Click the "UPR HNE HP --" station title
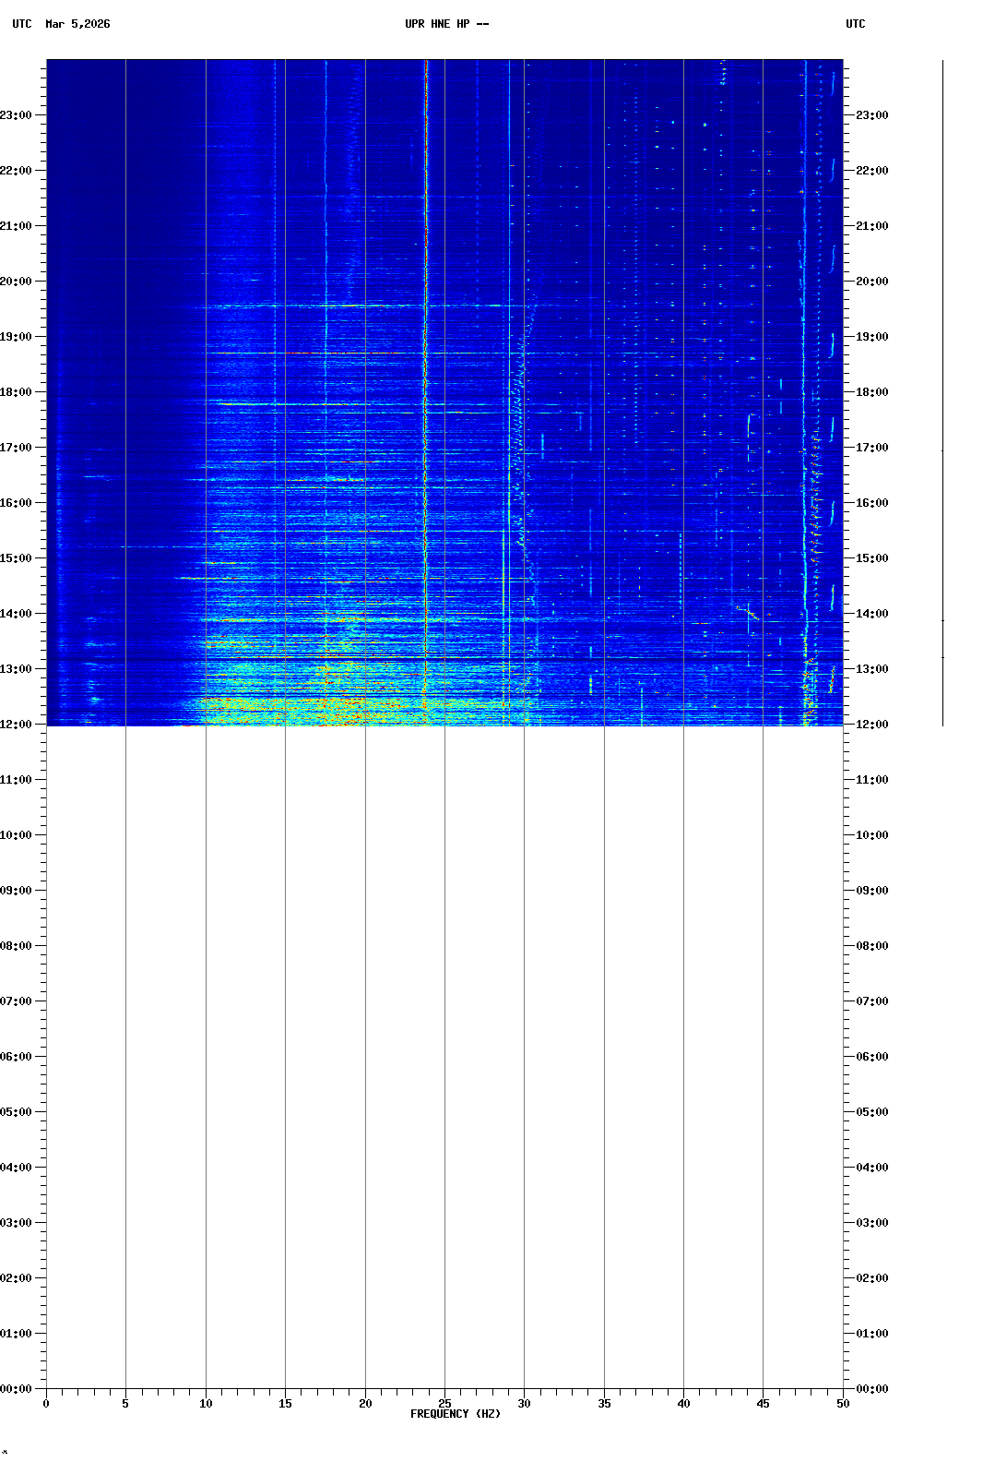The width and height of the screenshot is (983, 1462). pos(446,24)
